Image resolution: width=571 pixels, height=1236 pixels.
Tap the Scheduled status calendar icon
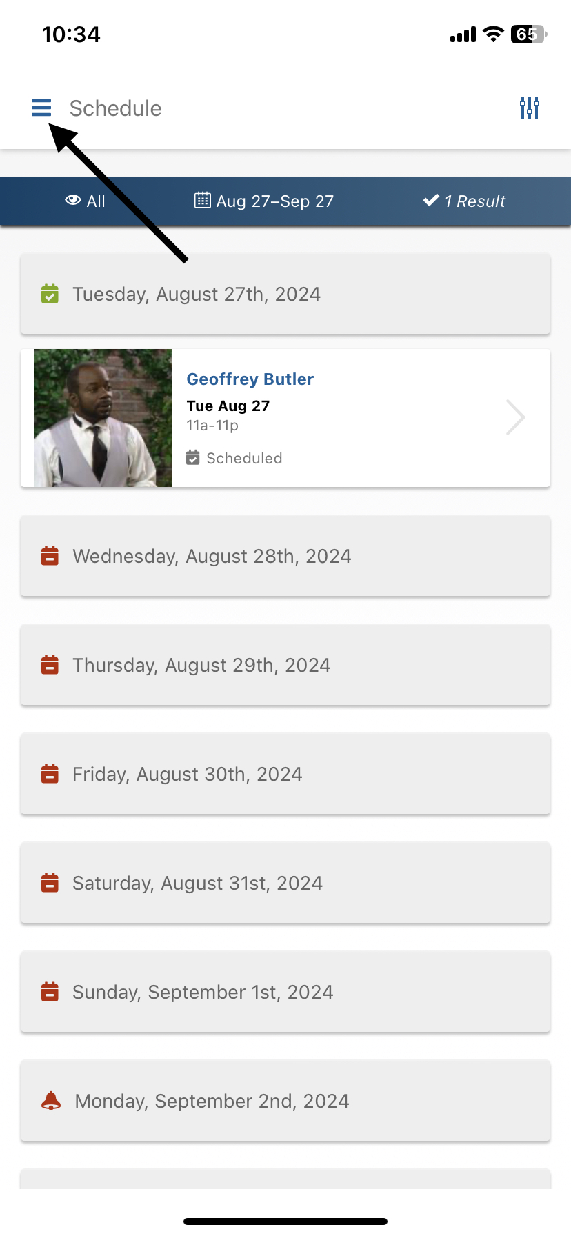coord(193,457)
